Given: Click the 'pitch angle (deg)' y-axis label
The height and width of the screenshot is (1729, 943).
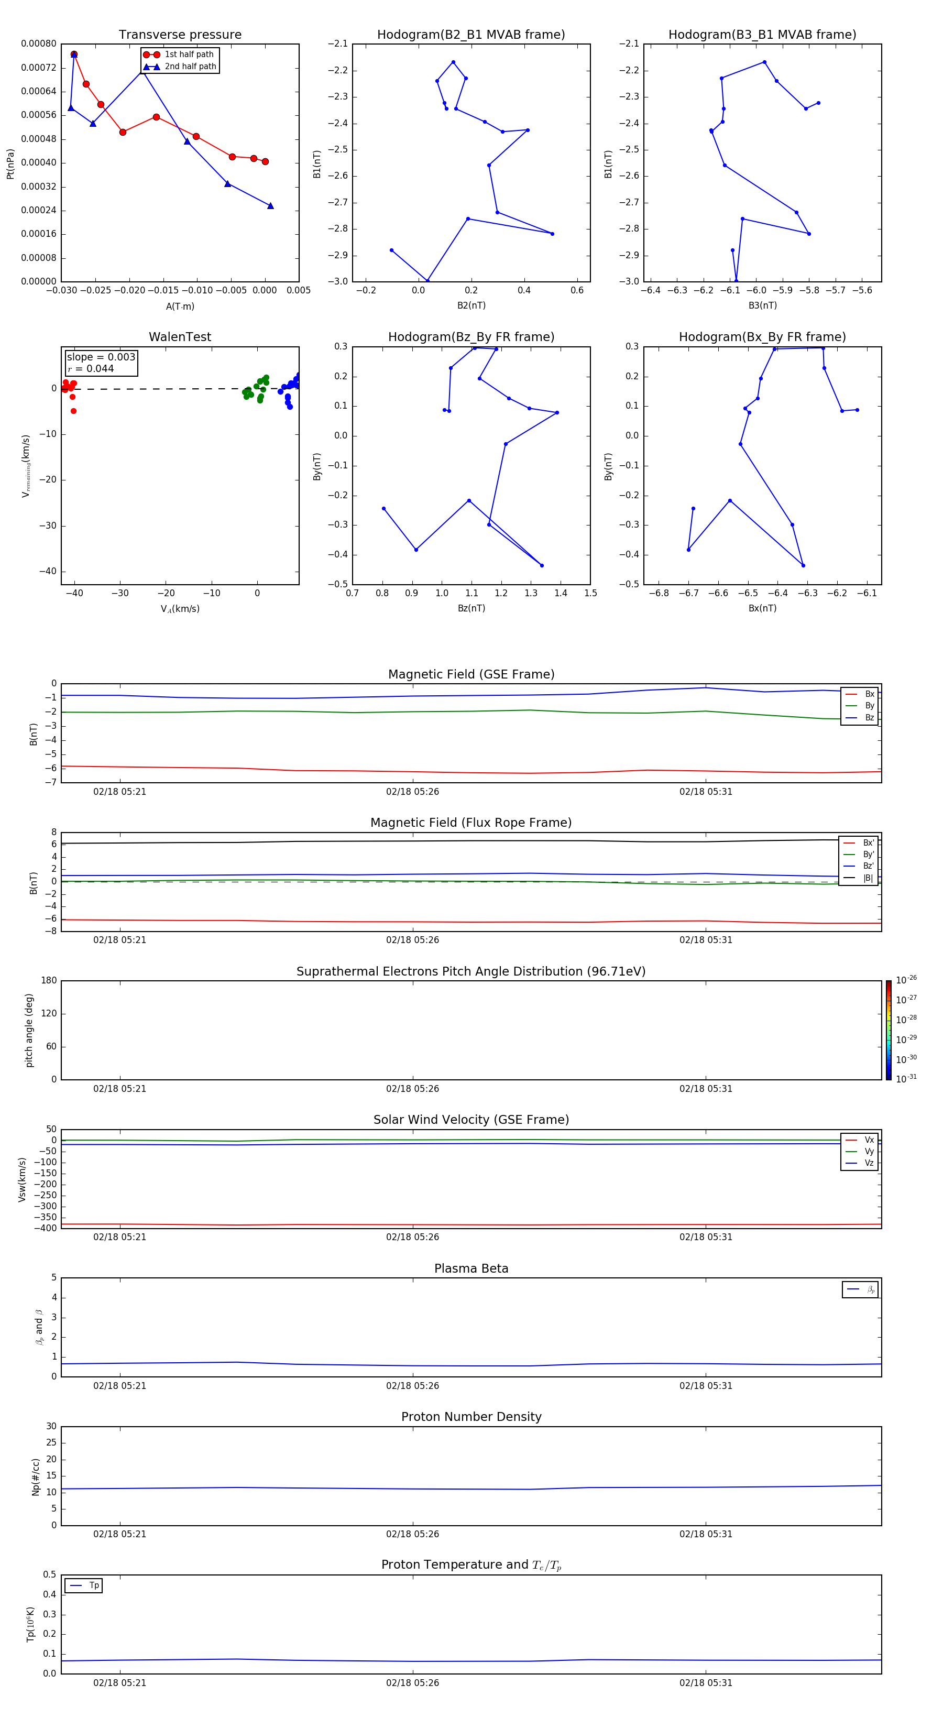Looking at the screenshot, I should point(29,1030).
